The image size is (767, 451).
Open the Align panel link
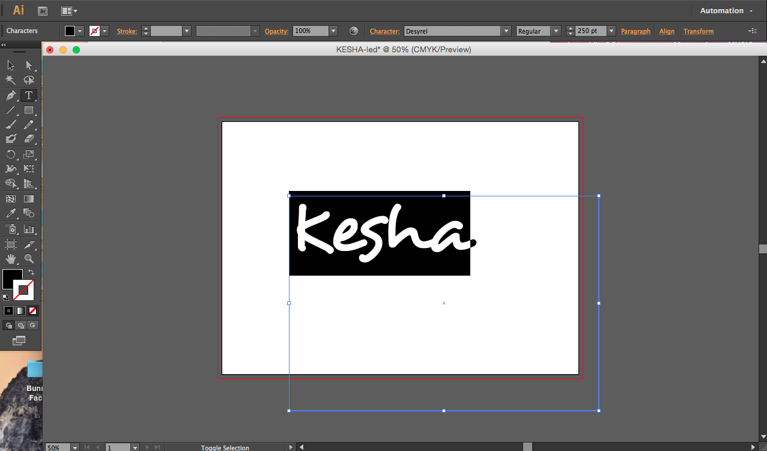click(x=667, y=31)
